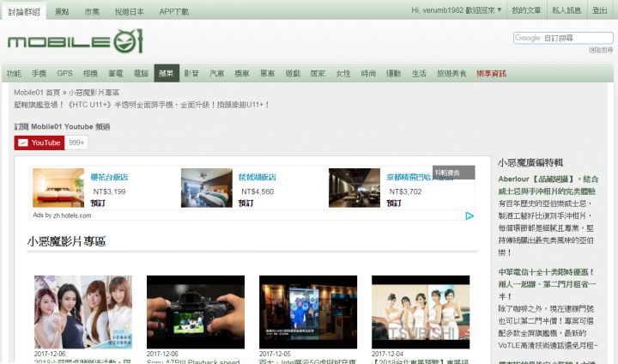Click the 小惡魔廣編特輯 sidebar heading
The width and height of the screenshot is (618, 364).
pyautogui.click(x=530, y=162)
